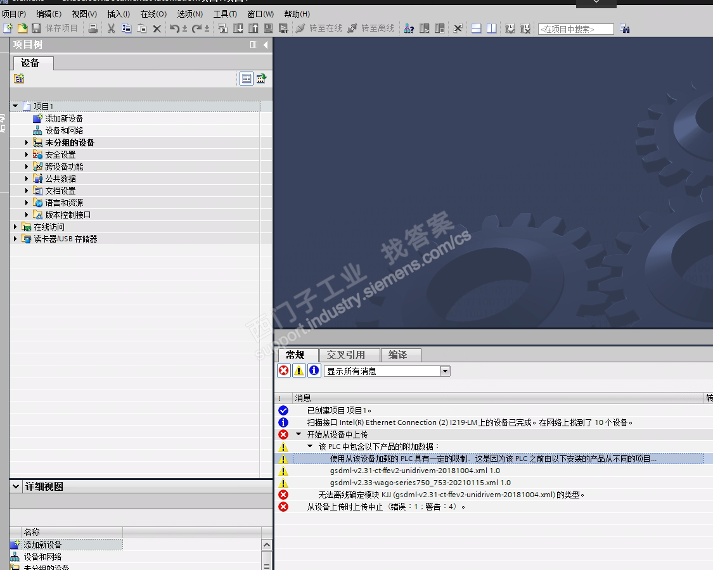Click the new project icon in toolbar
Image resolution: width=713 pixels, height=570 pixels.
pos(8,28)
